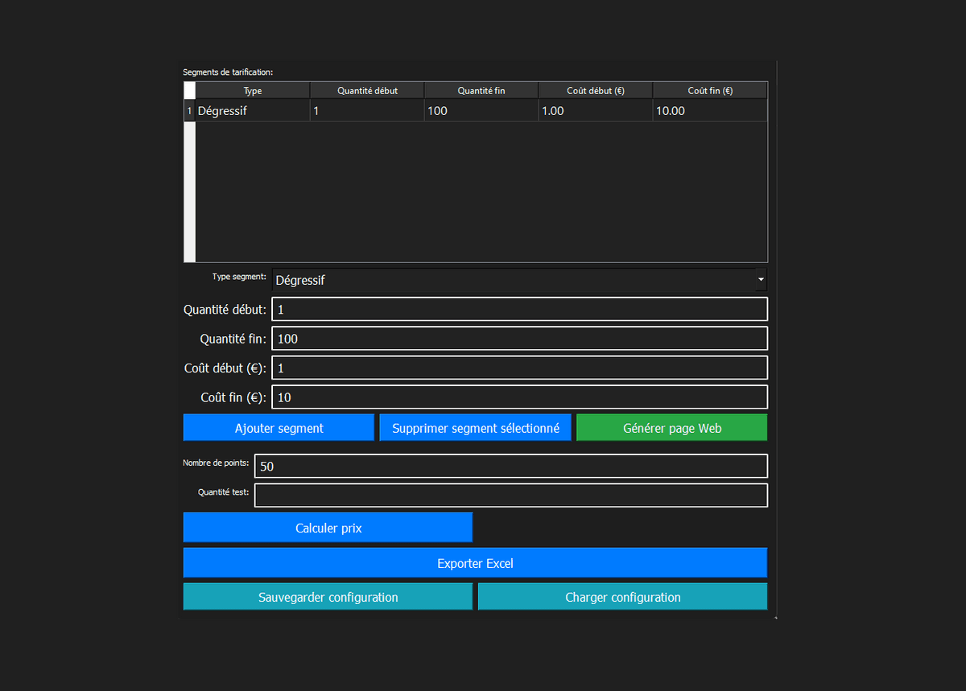Click the empty Quantité test field
The height and width of the screenshot is (691, 966).
click(x=510, y=496)
